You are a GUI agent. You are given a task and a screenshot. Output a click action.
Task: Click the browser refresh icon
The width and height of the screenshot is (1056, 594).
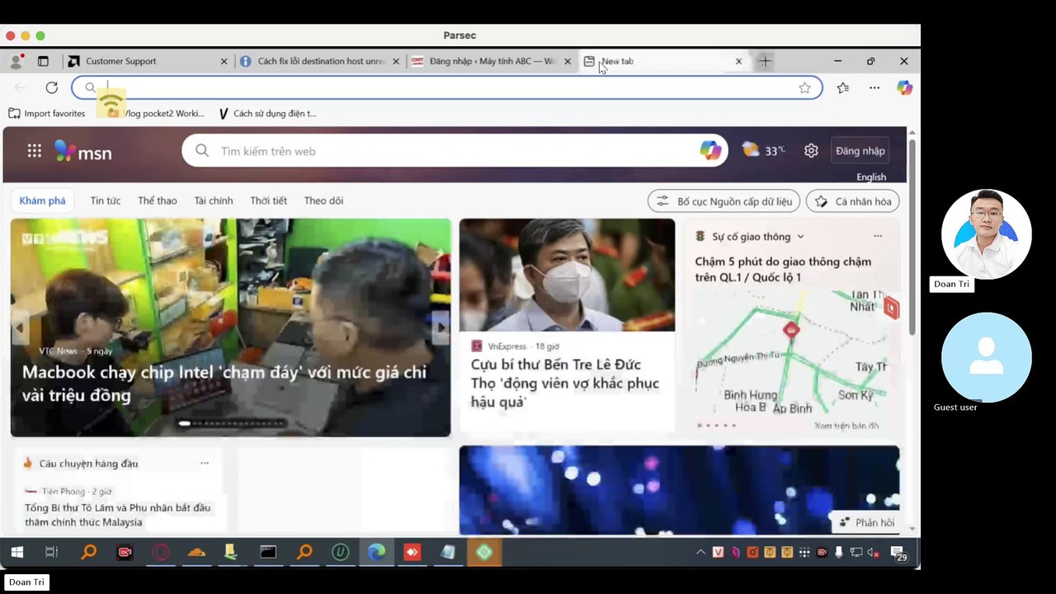point(51,87)
